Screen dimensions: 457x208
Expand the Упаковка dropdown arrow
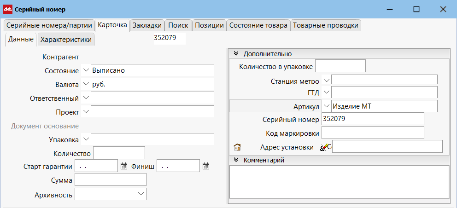(86, 139)
